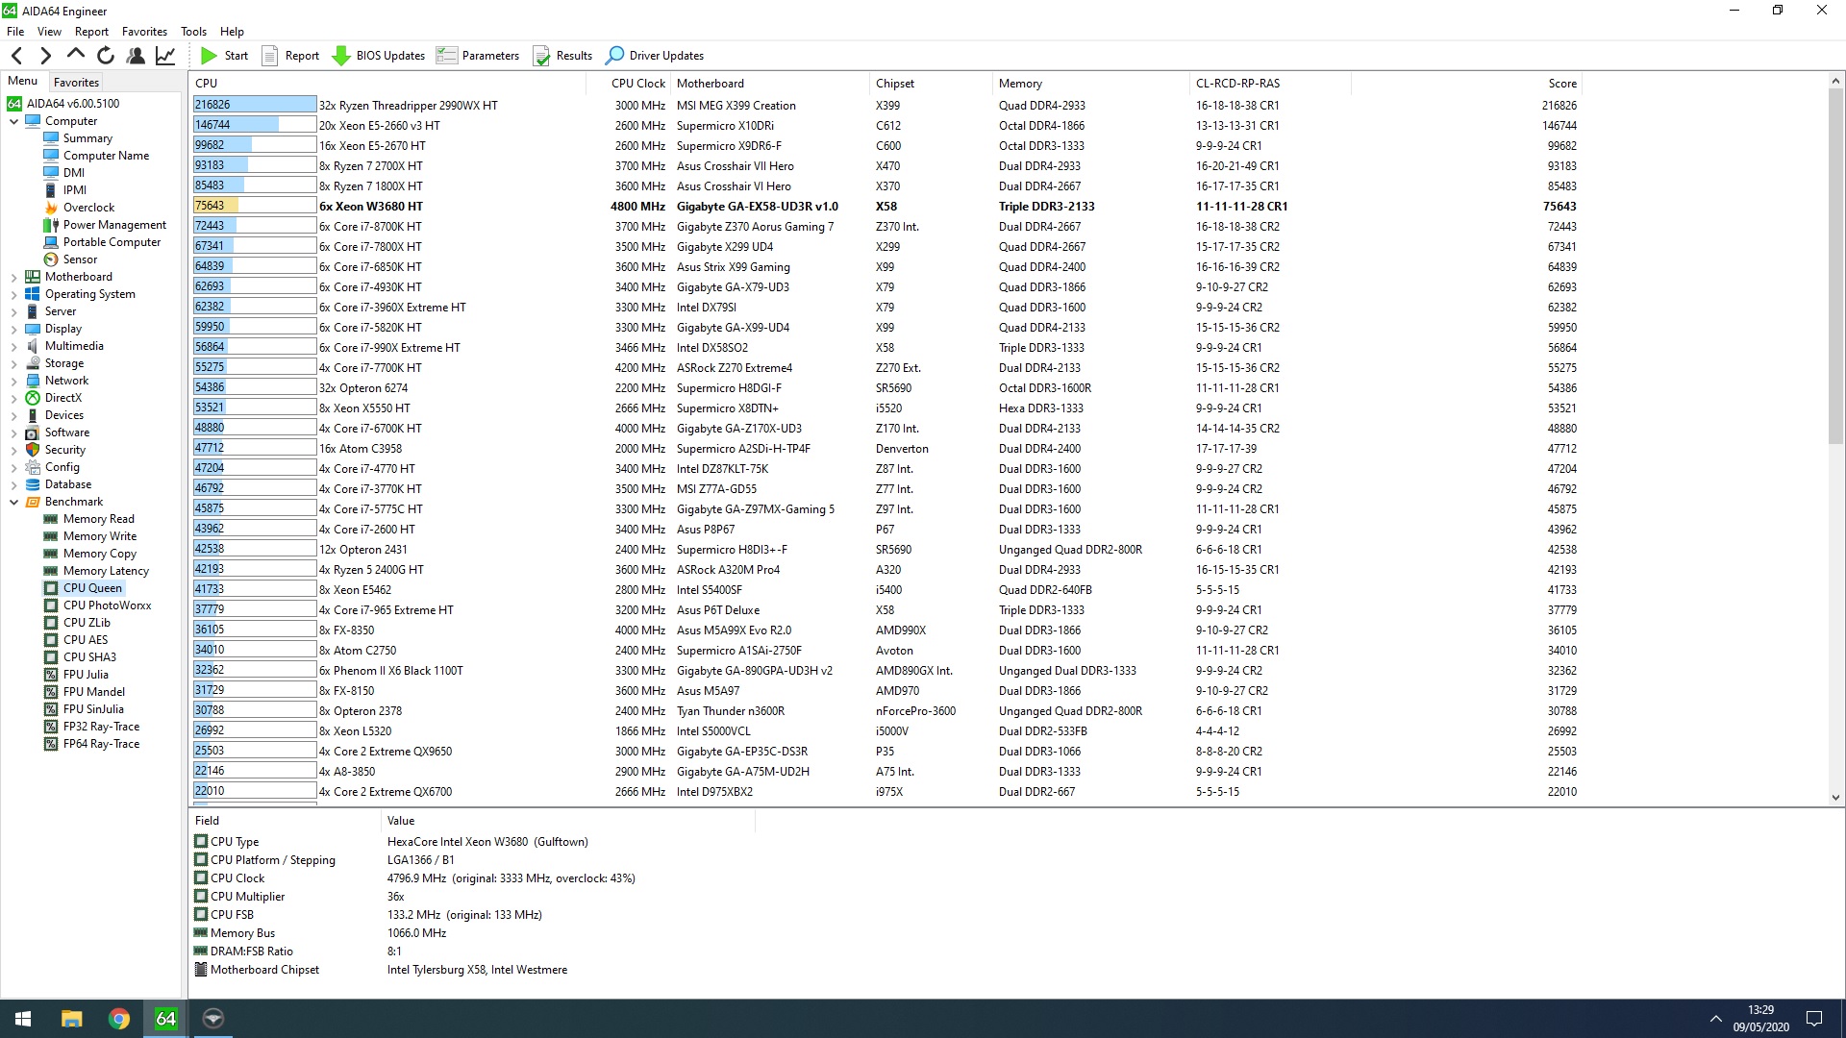Image resolution: width=1846 pixels, height=1038 pixels.
Task: Select the FP64 Ray-Trace benchmark
Action: pyautogui.click(x=101, y=744)
